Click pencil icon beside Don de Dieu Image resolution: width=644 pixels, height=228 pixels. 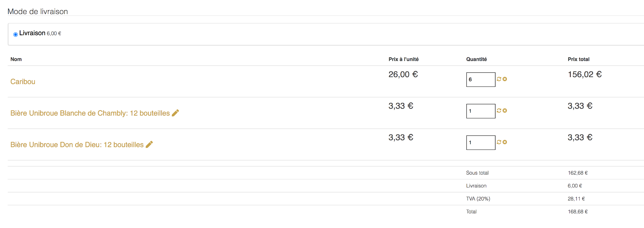(x=149, y=145)
